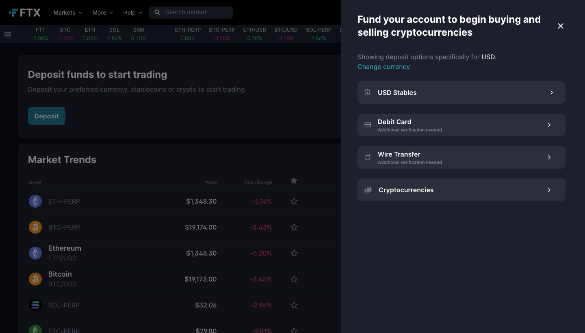Click the Ethereum ETH/USD coin icon
Viewport: 585px width, 333px height.
pos(35,253)
